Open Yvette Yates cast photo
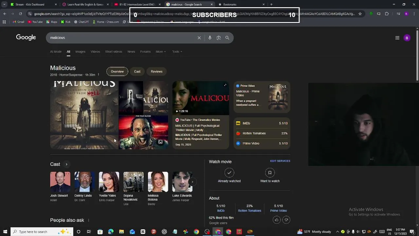Screen dimensions: 419x236 tap(109, 182)
